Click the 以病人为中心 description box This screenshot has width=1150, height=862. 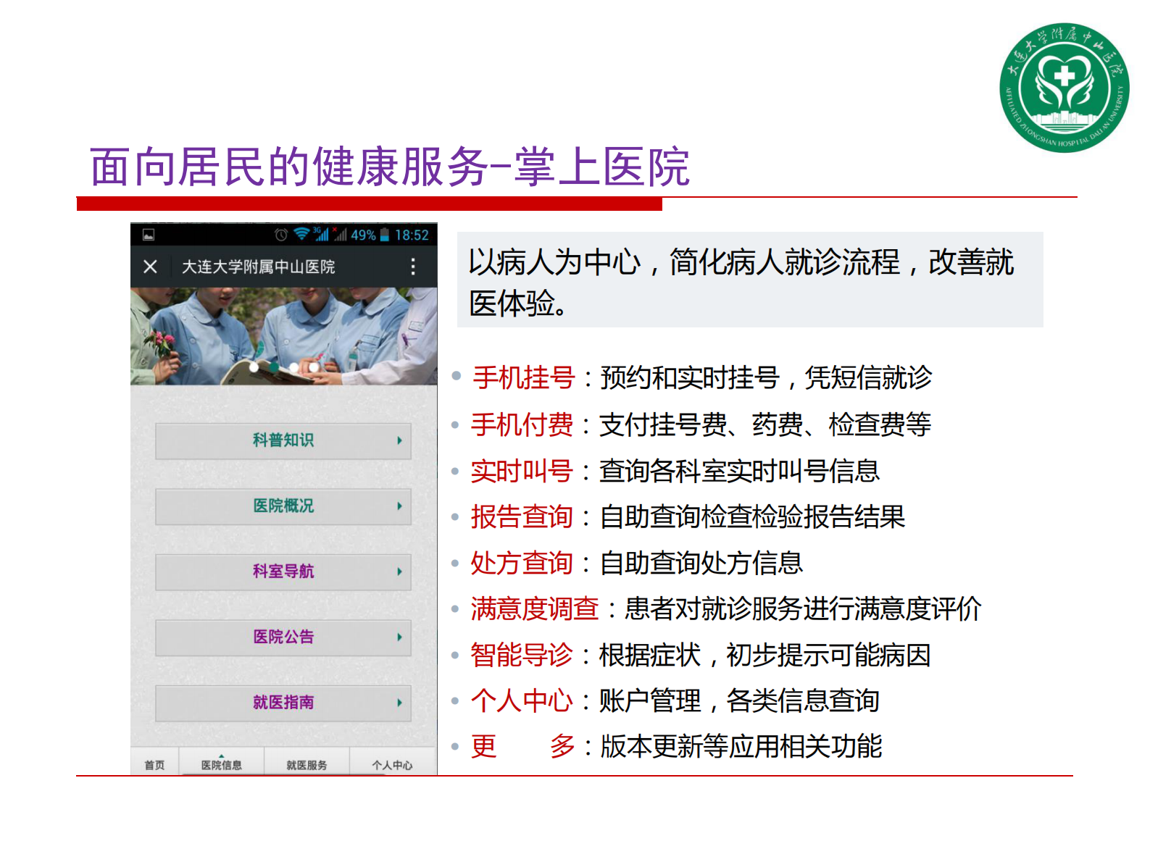750,280
